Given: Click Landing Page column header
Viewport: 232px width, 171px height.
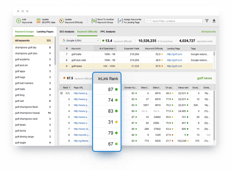Looking at the screenshot, I should [177, 48].
